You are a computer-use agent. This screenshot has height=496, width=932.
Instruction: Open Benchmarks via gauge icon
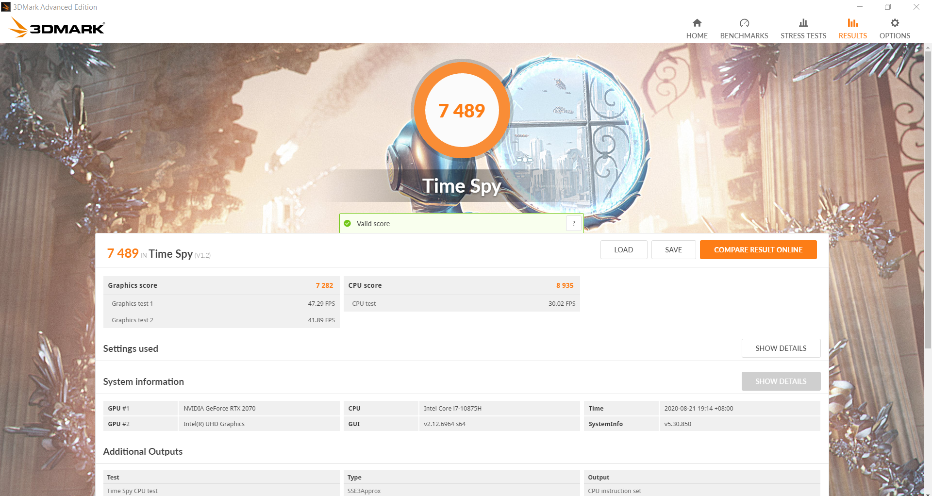tap(744, 23)
